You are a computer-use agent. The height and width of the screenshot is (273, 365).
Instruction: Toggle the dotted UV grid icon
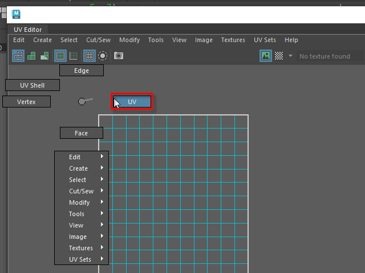click(x=90, y=56)
